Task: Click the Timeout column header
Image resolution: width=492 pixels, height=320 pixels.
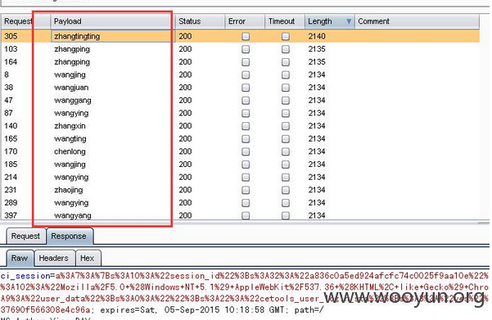Action: pyautogui.click(x=285, y=21)
